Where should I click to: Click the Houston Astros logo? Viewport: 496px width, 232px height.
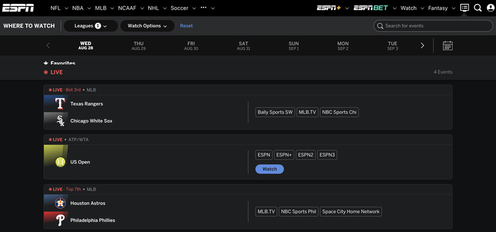click(x=60, y=203)
